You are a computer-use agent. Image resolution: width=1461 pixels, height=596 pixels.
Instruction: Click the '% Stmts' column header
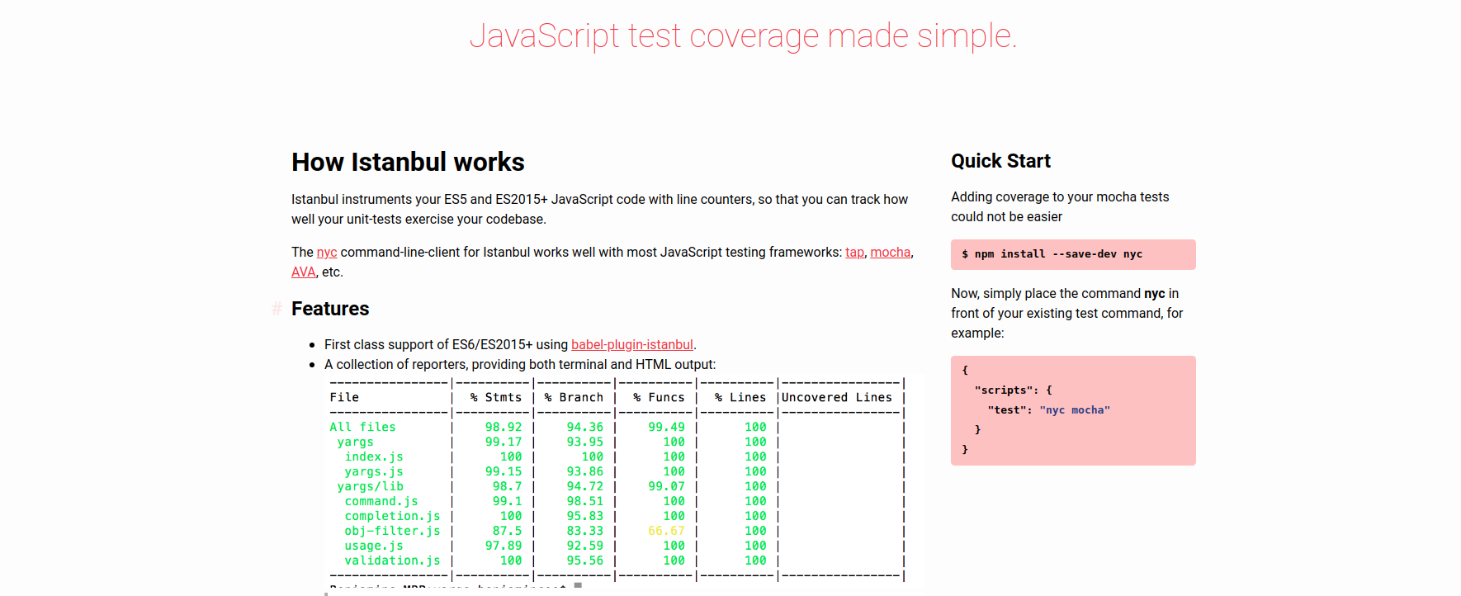coord(496,397)
